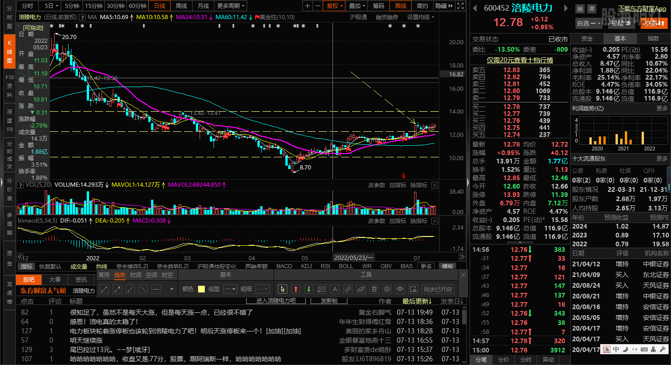Open the 大事 tab
This screenshot has width=671, height=365.
click(x=55, y=280)
